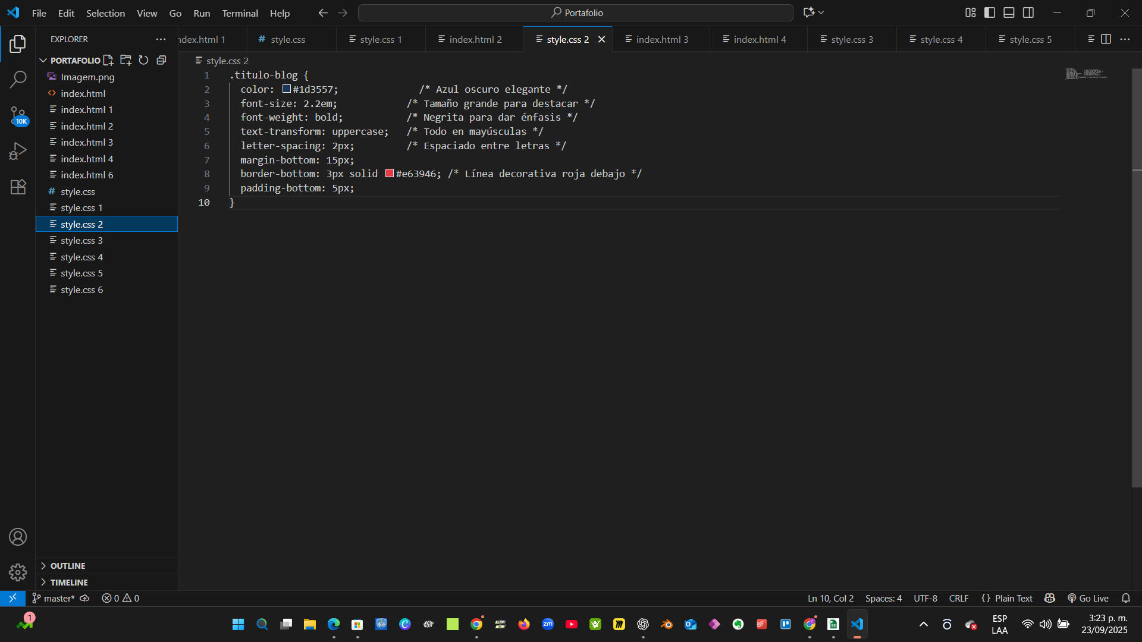The image size is (1142, 642).
Task: Toggle the bottom Panel visibility
Action: 1009,12
